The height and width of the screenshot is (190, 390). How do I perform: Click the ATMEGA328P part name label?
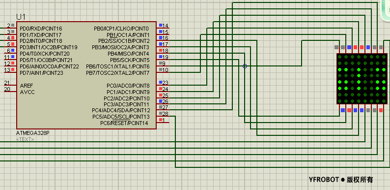[x=32, y=133]
